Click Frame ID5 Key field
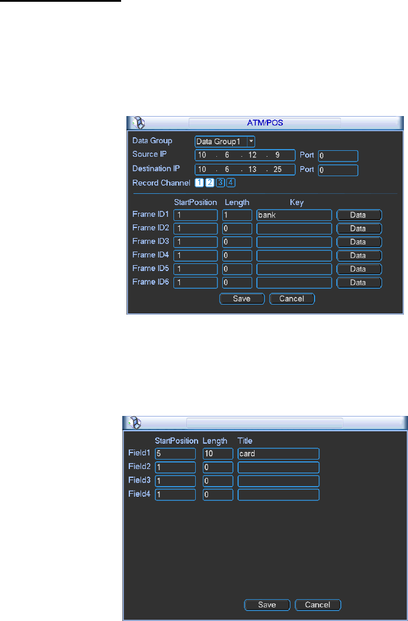 [x=294, y=269]
